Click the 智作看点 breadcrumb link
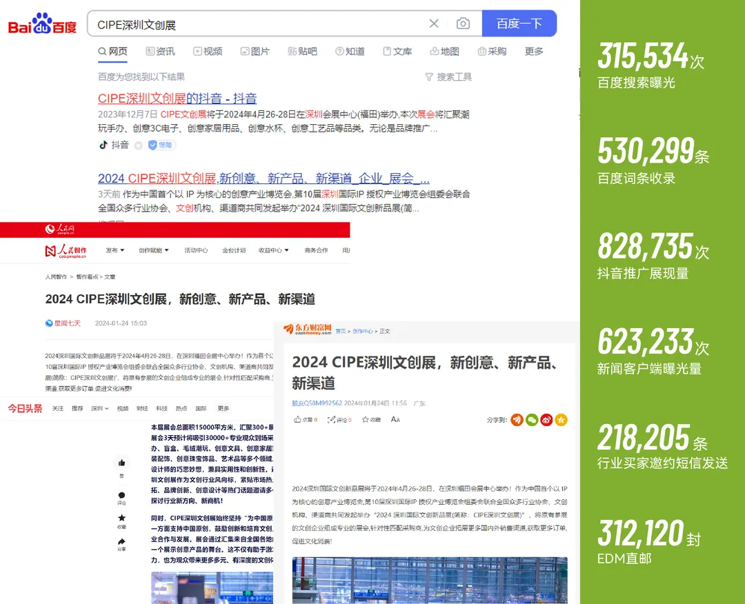This screenshot has width=745, height=604. 87,277
